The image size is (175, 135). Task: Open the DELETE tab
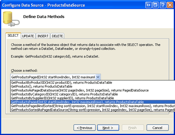[x=57, y=36]
